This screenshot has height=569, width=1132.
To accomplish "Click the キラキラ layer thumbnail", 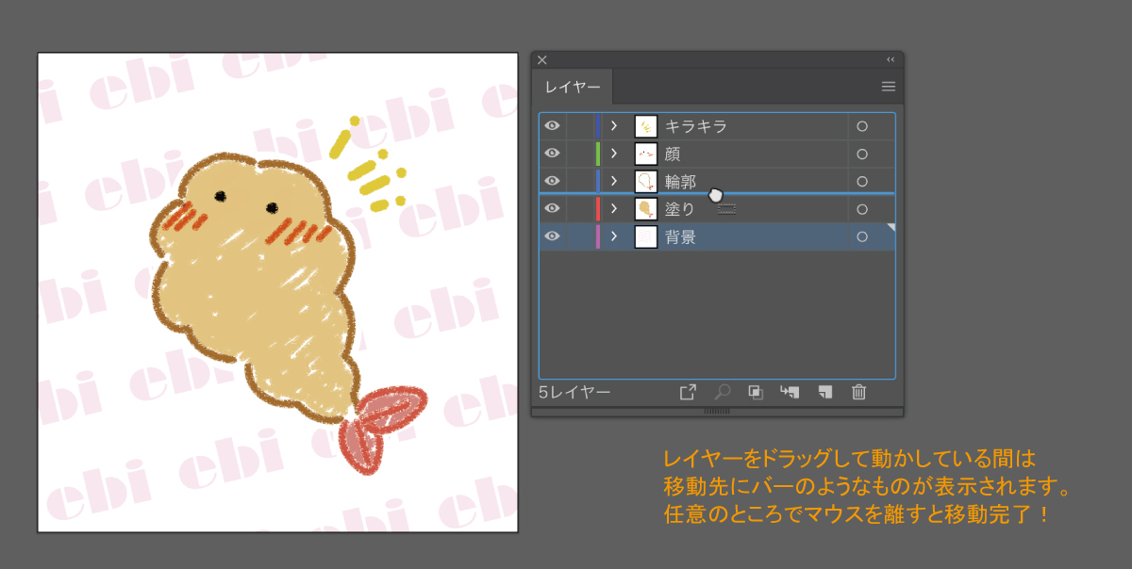I will (646, 126).
